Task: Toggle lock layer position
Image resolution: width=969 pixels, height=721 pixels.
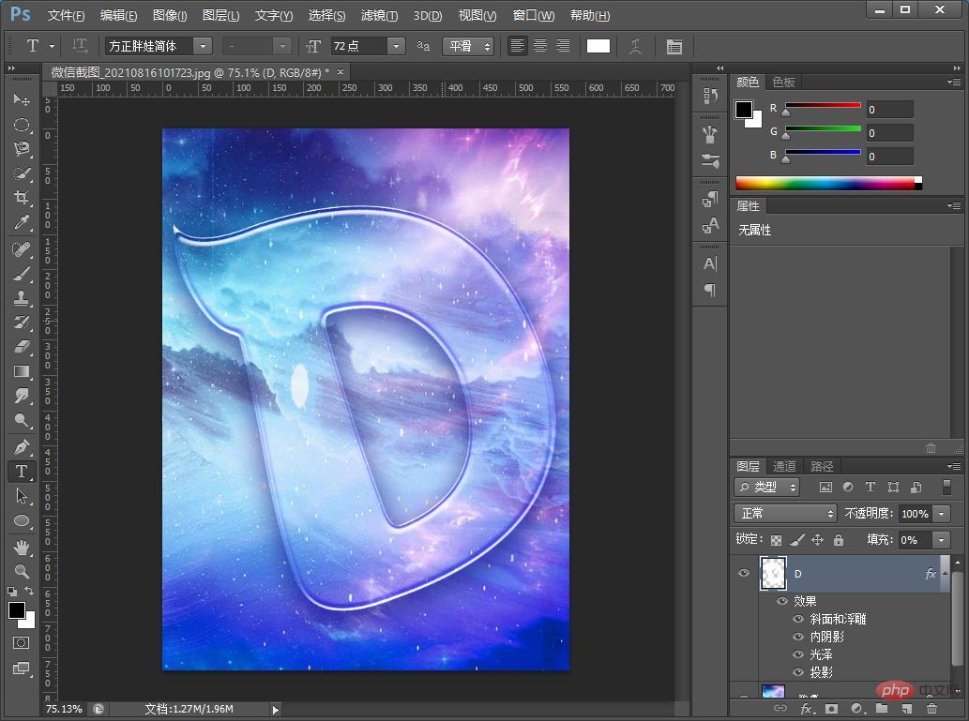Action: pos(818,540)
